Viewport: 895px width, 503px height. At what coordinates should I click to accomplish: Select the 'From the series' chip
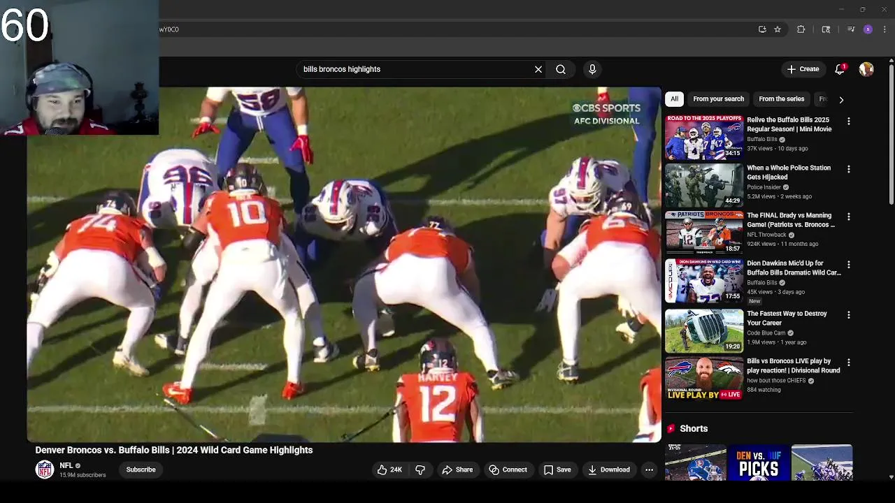(x=781, y=99)
